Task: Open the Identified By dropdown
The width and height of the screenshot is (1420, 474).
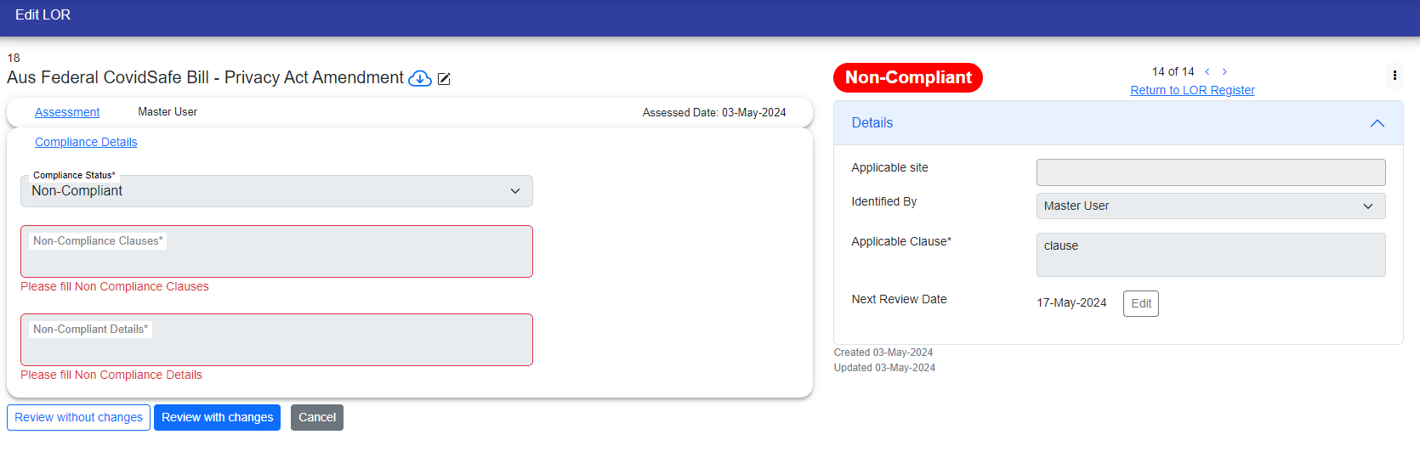Action: (x=1210, y=206)
